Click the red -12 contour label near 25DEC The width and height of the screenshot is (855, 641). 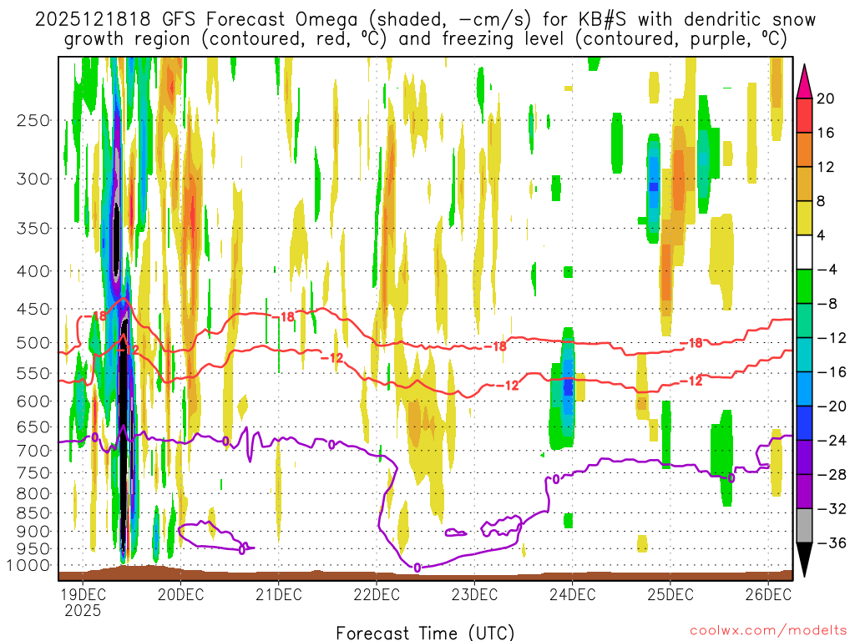coord(692,381)
